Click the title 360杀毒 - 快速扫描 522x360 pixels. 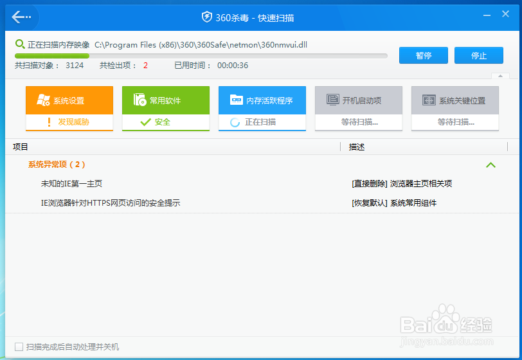pos(255,17)
